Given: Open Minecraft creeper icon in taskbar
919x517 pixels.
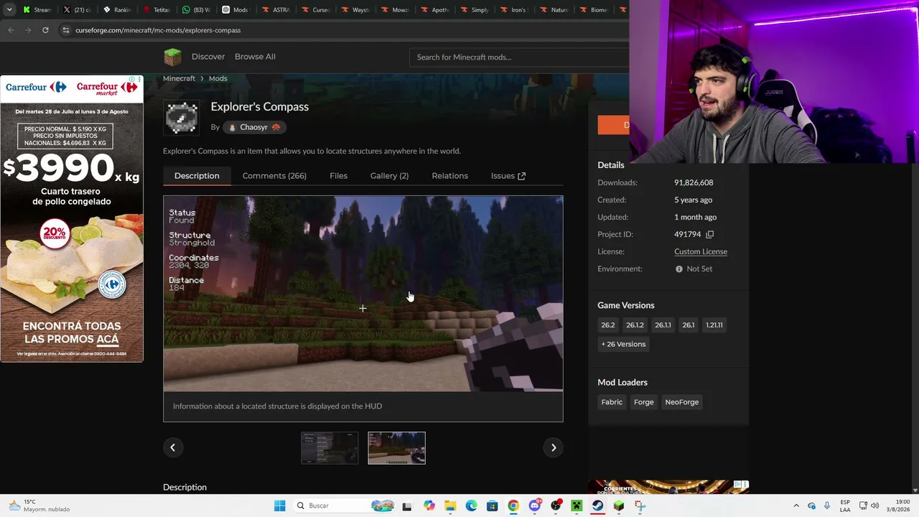Looking at the screenshot, I should (577, 506).
